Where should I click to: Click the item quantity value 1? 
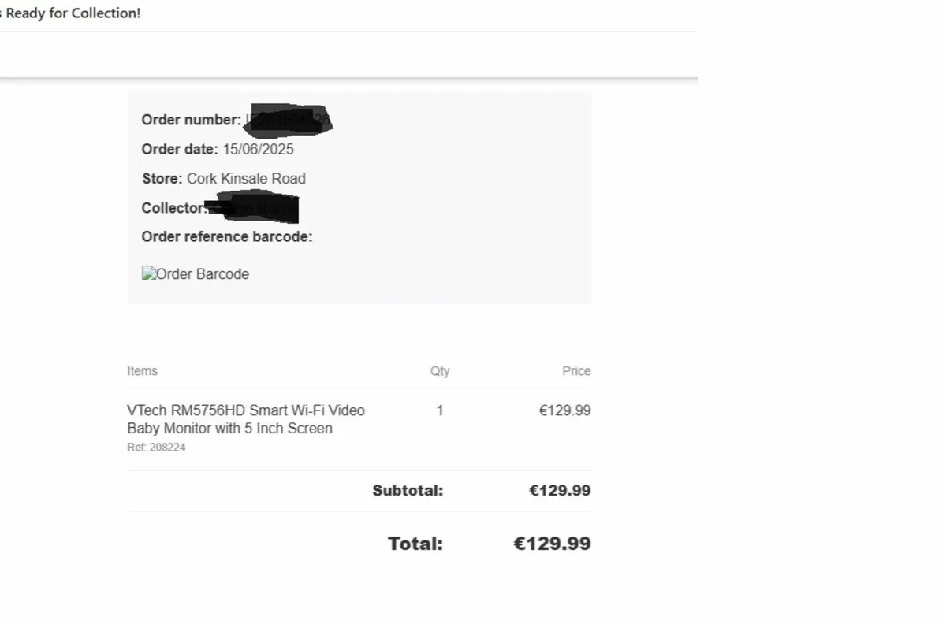click(x=440, y=410)
